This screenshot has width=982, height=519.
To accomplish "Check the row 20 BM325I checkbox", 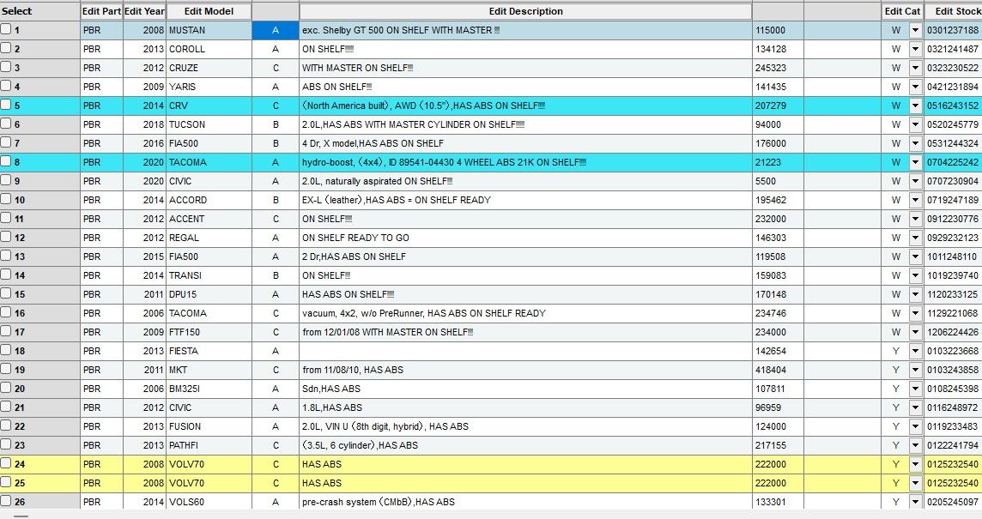I will [6, 388].
